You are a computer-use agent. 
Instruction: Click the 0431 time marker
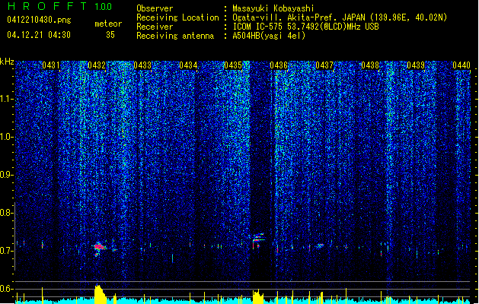tap(51, 65)
